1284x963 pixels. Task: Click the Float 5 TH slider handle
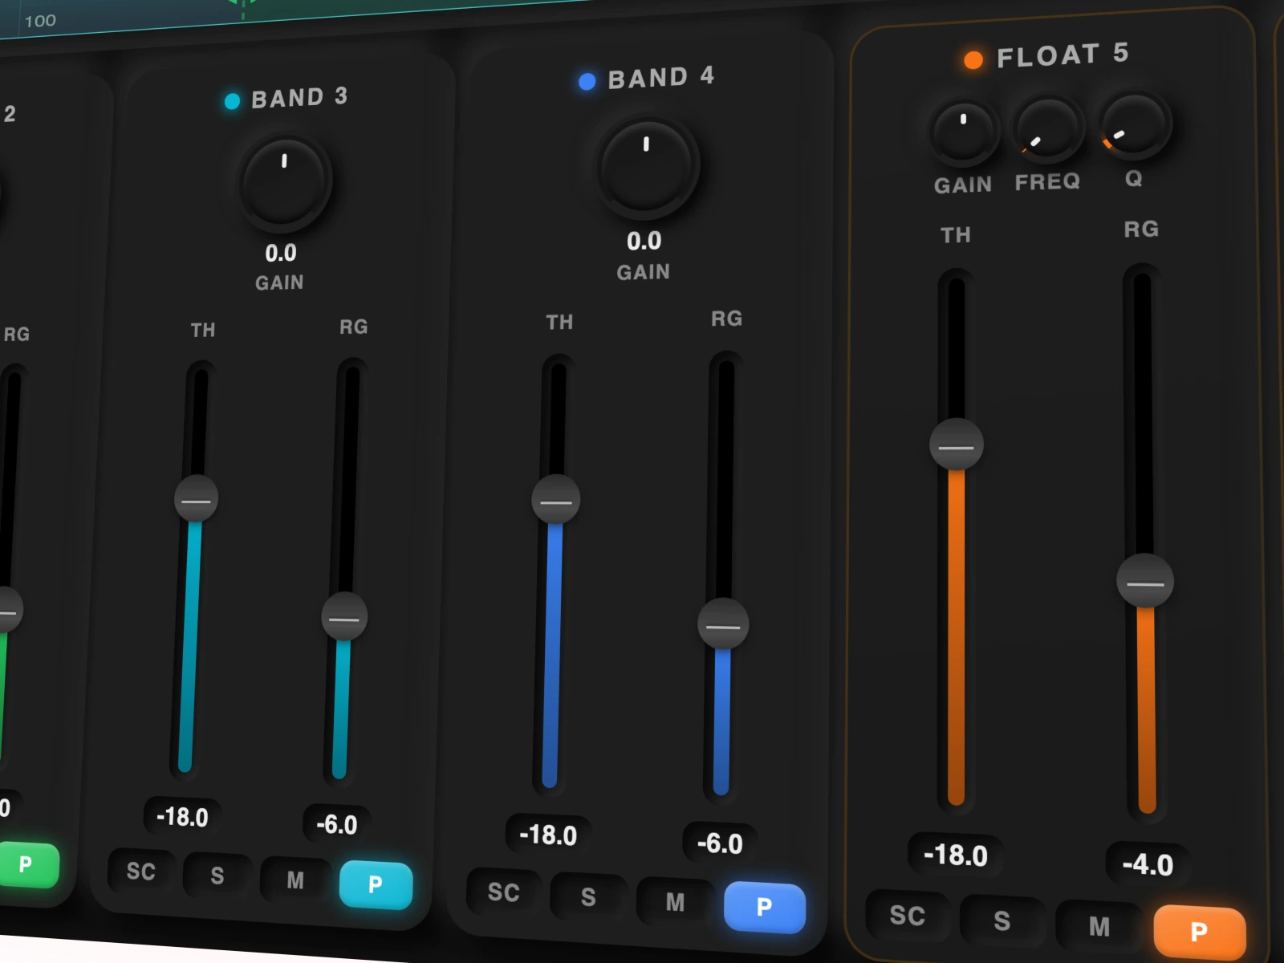pyautogui.click(x=957, y=445)
